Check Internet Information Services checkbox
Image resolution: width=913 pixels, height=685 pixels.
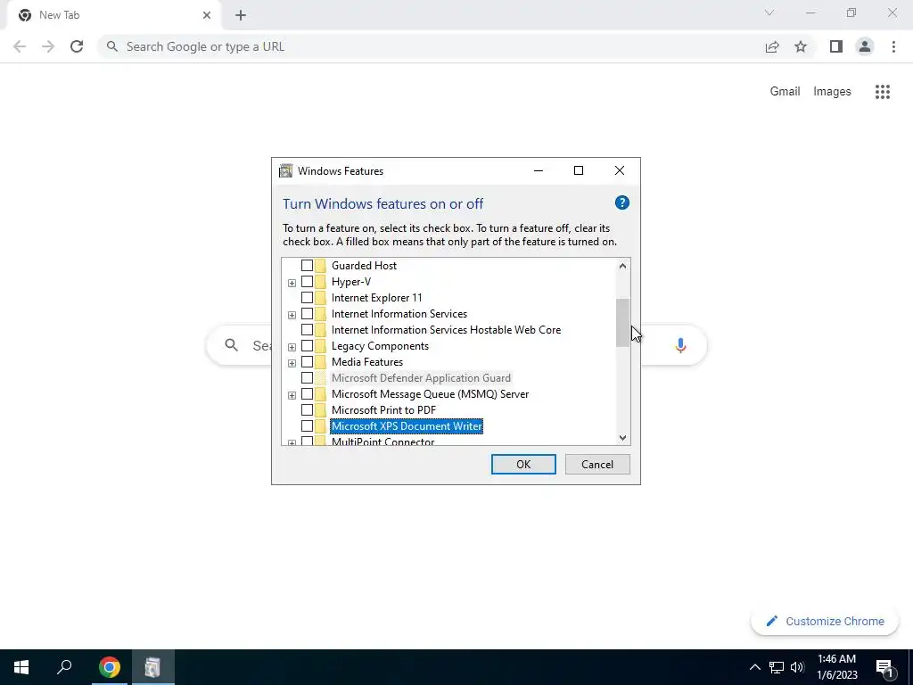(x=307, y=314)
